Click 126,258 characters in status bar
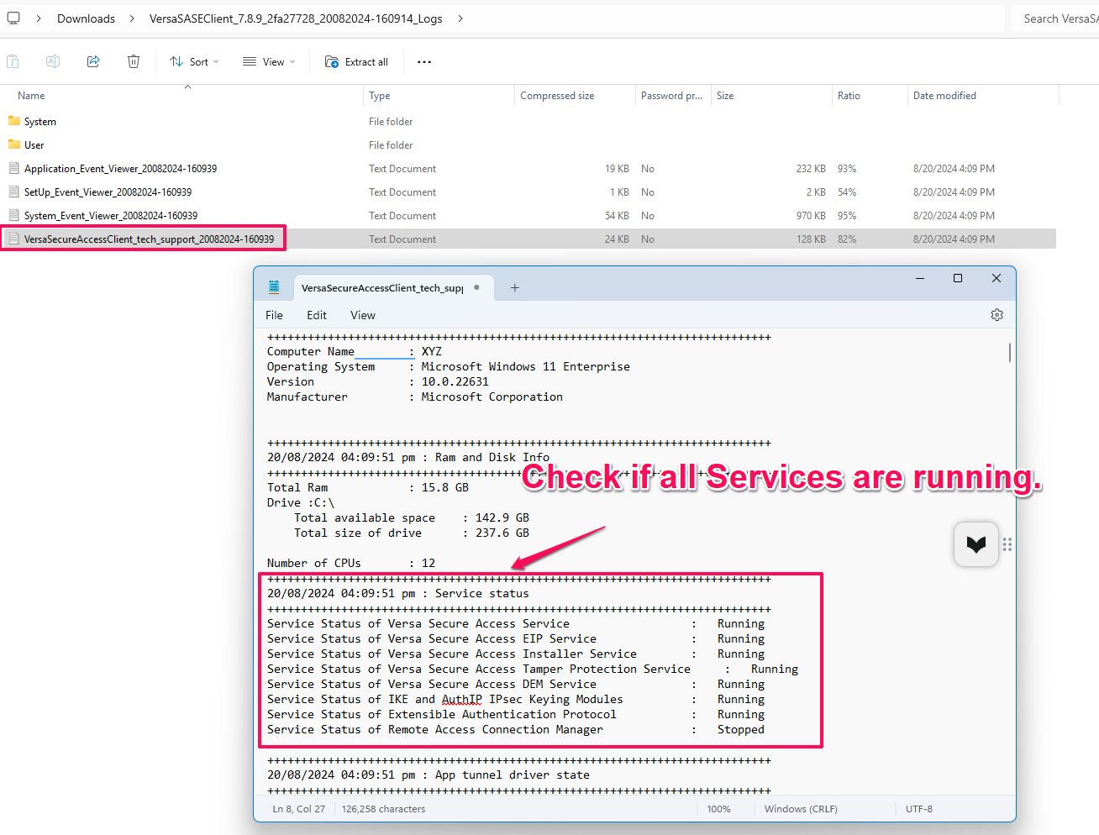Viewport: 1099px width, 835px height. tap(383, 809)
